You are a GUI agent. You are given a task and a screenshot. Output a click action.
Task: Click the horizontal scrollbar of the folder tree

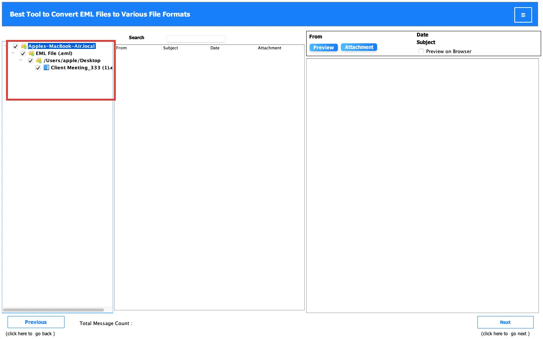tap(54, 310)
